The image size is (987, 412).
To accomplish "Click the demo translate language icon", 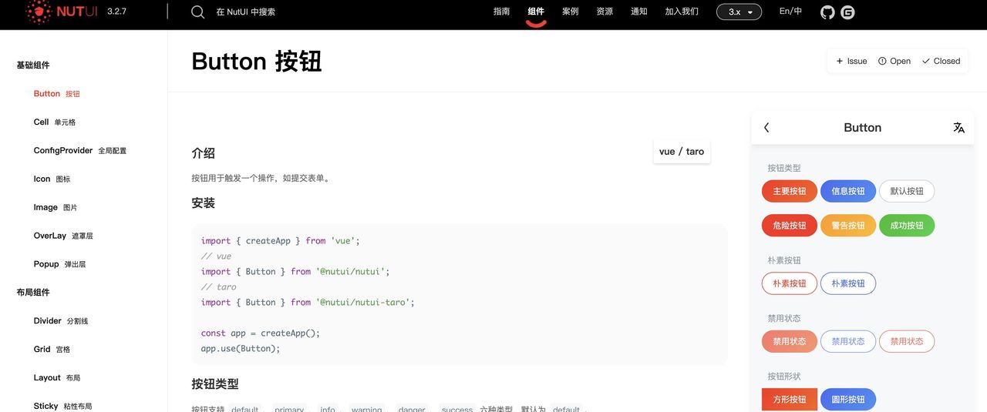I will 958,128.
